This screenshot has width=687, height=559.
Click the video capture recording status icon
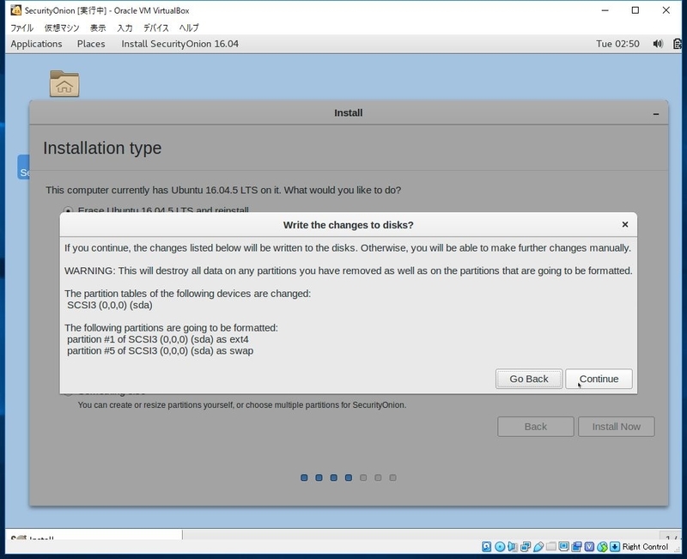(x=576, y=546)
